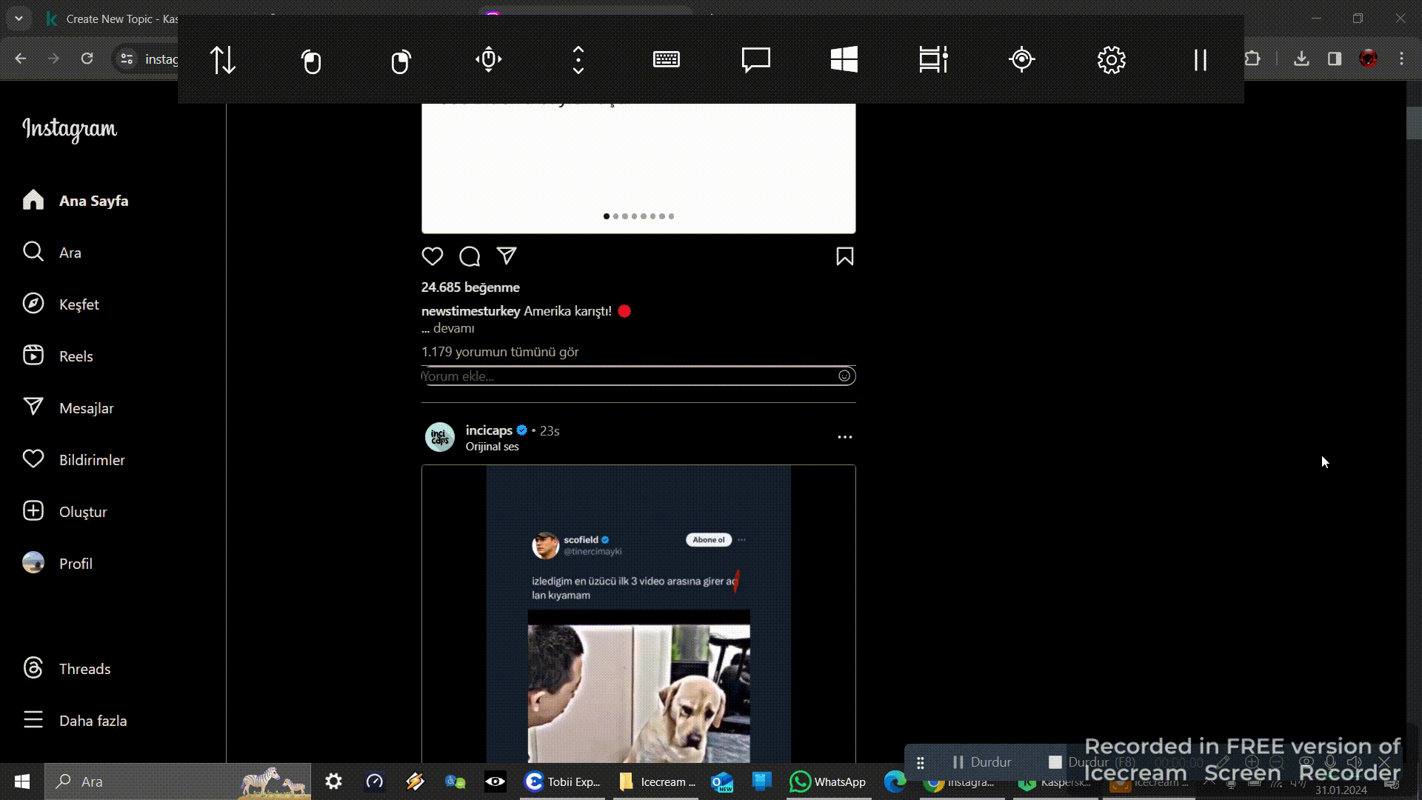Mute the microphone in Icecream recorder panel
The image size is (1422, 800).
(x=1330, y=761)
